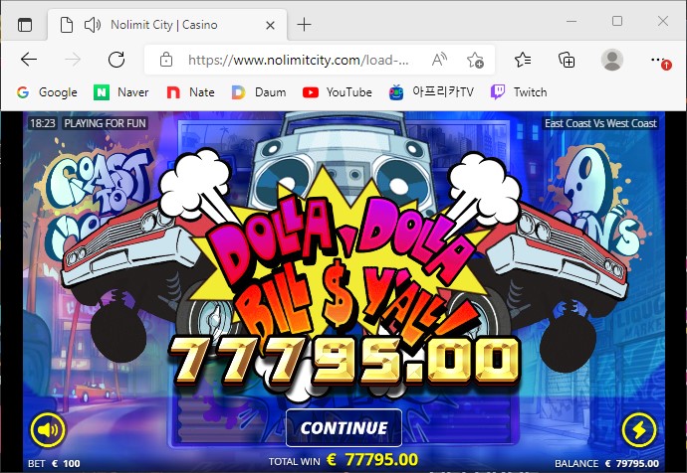Open the Favorites list

[x=523, y=60]
